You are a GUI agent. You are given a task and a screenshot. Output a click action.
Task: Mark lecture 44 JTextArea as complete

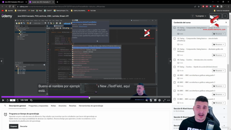coord(175,39)
